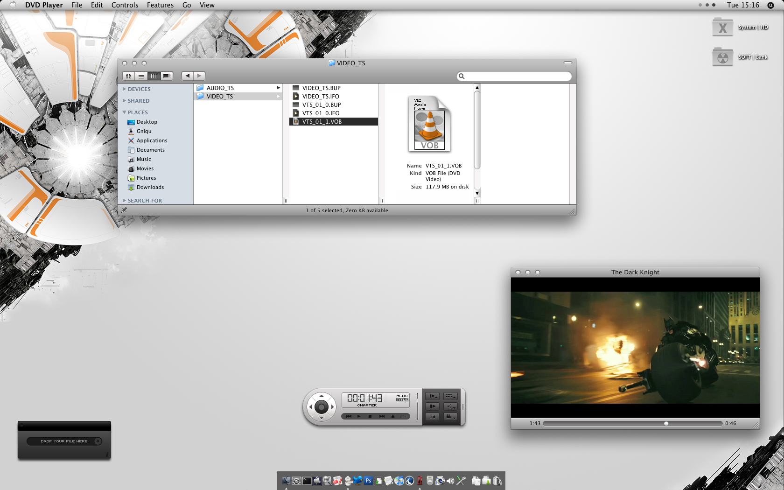Screen dimensions: 784x490
Task: Open Downloads in Finder sidebar
Action: [x=146, y=187]
